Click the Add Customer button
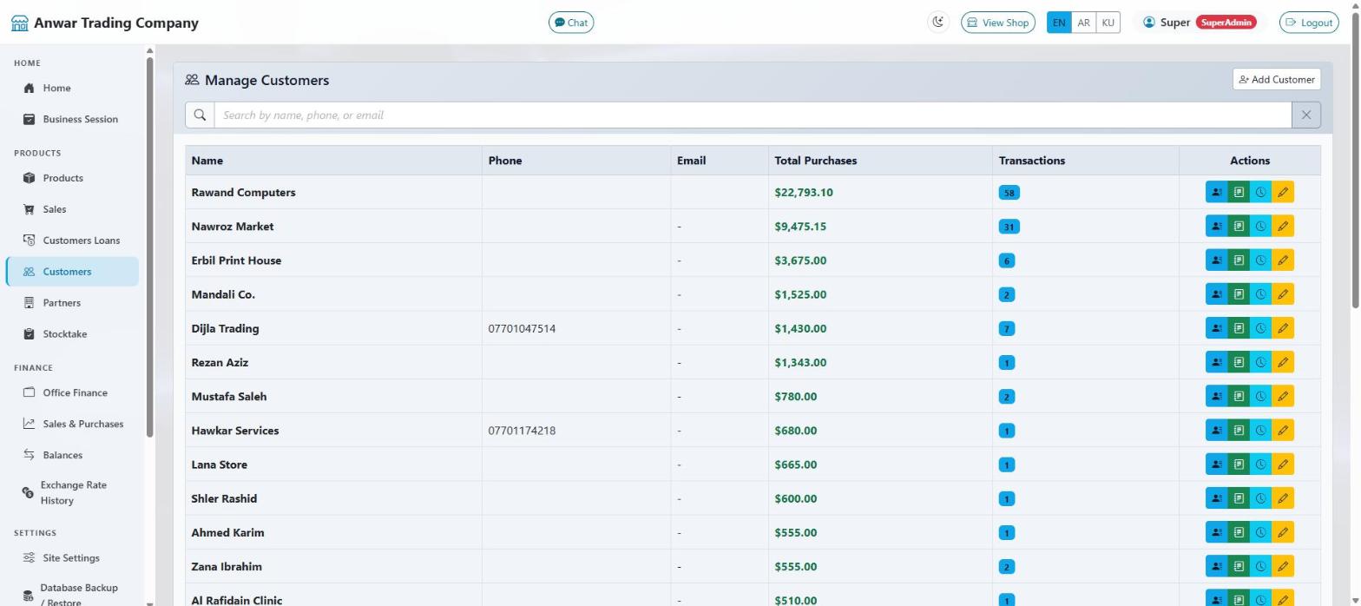The image size is (1361, 606). pyautogui.click(x=1276, y=79)
